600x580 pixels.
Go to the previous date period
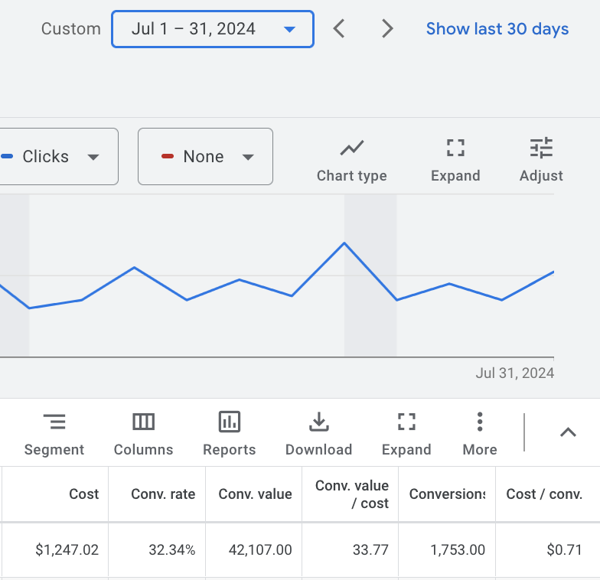coord(340,29)
